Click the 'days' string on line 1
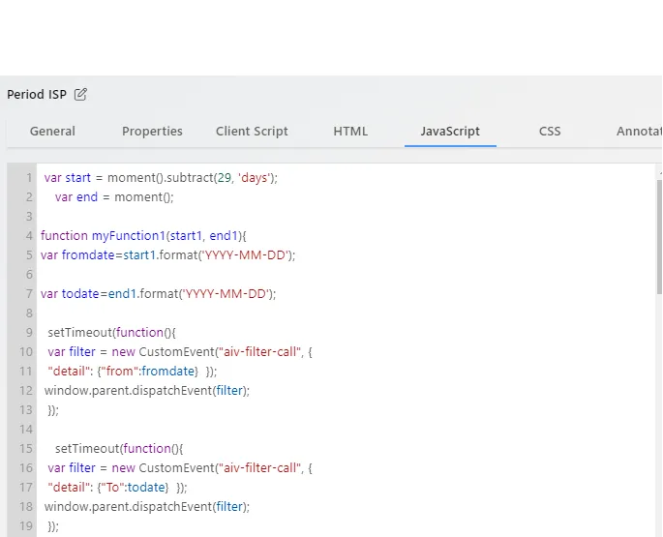Screen dimensions: 663x537 [255, 178]
